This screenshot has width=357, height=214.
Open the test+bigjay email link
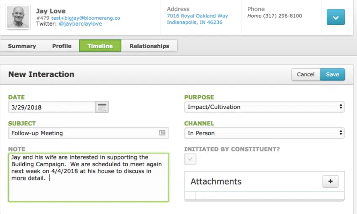(x=86, y=18)
